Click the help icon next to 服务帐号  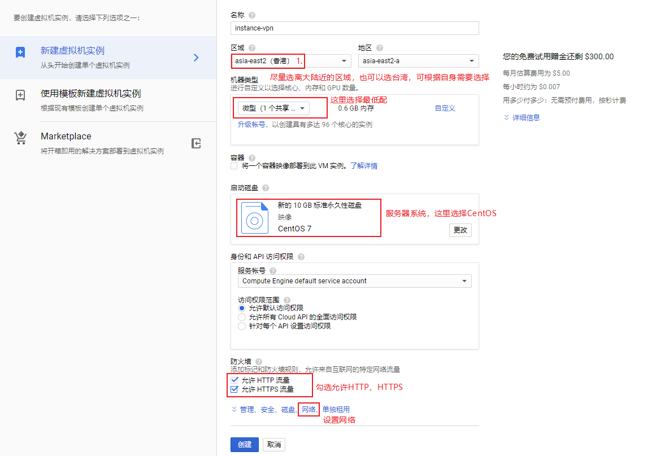click(x=273, y=270)
